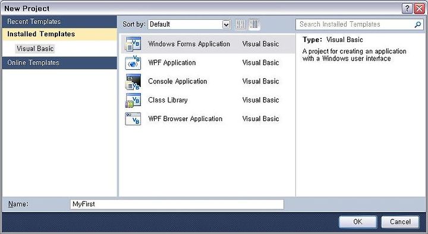Select the Class Library template icon
This screenshot has width=428, height=234.
133,100
